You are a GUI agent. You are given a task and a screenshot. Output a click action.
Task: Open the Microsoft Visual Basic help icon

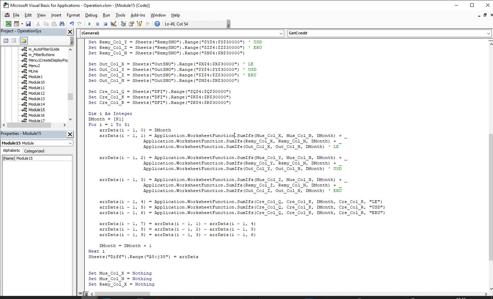tap(157, 24)
